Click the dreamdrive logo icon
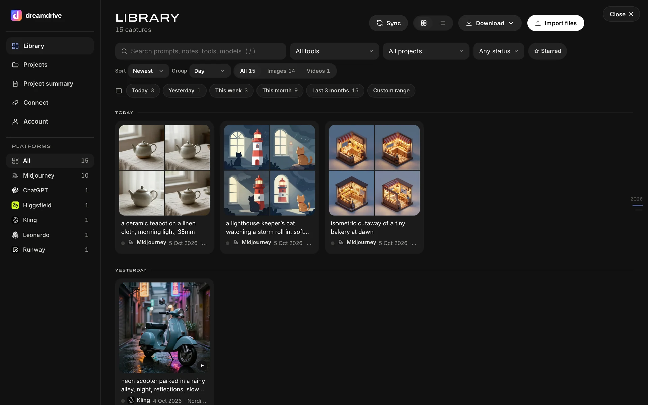 (16, 15)
